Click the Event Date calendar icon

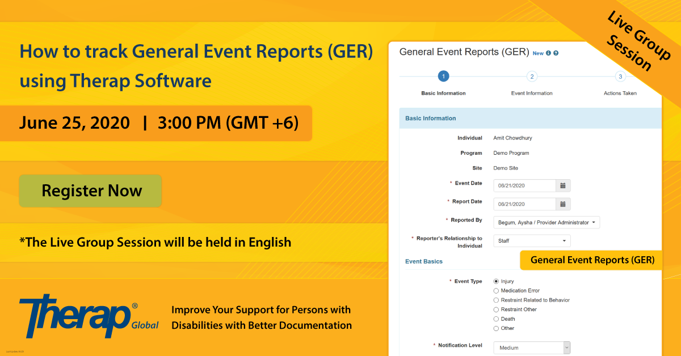pyautogui.click(x=563, y=185)
